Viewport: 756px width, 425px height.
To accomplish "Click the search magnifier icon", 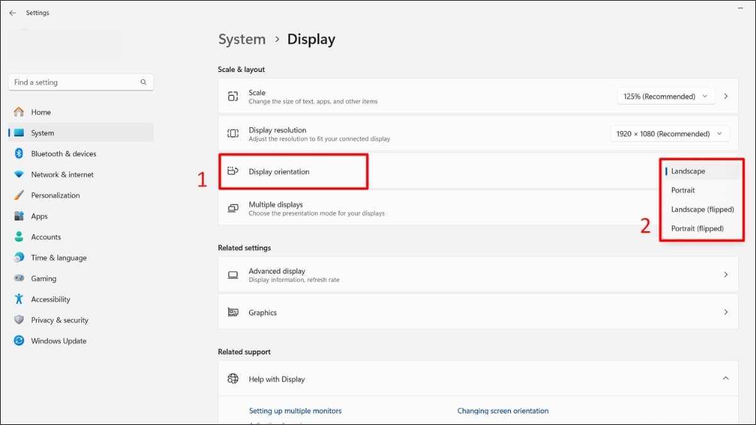I will [143, 82].
